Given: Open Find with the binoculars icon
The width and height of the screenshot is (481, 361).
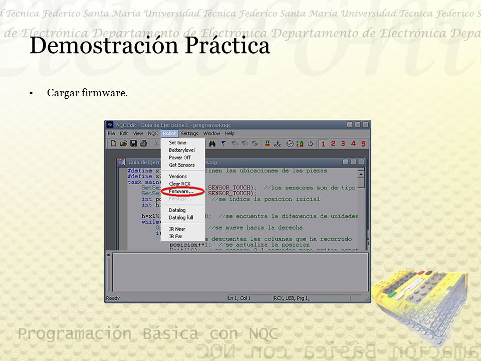Looking at the screenshot, I should coord(212,144).
